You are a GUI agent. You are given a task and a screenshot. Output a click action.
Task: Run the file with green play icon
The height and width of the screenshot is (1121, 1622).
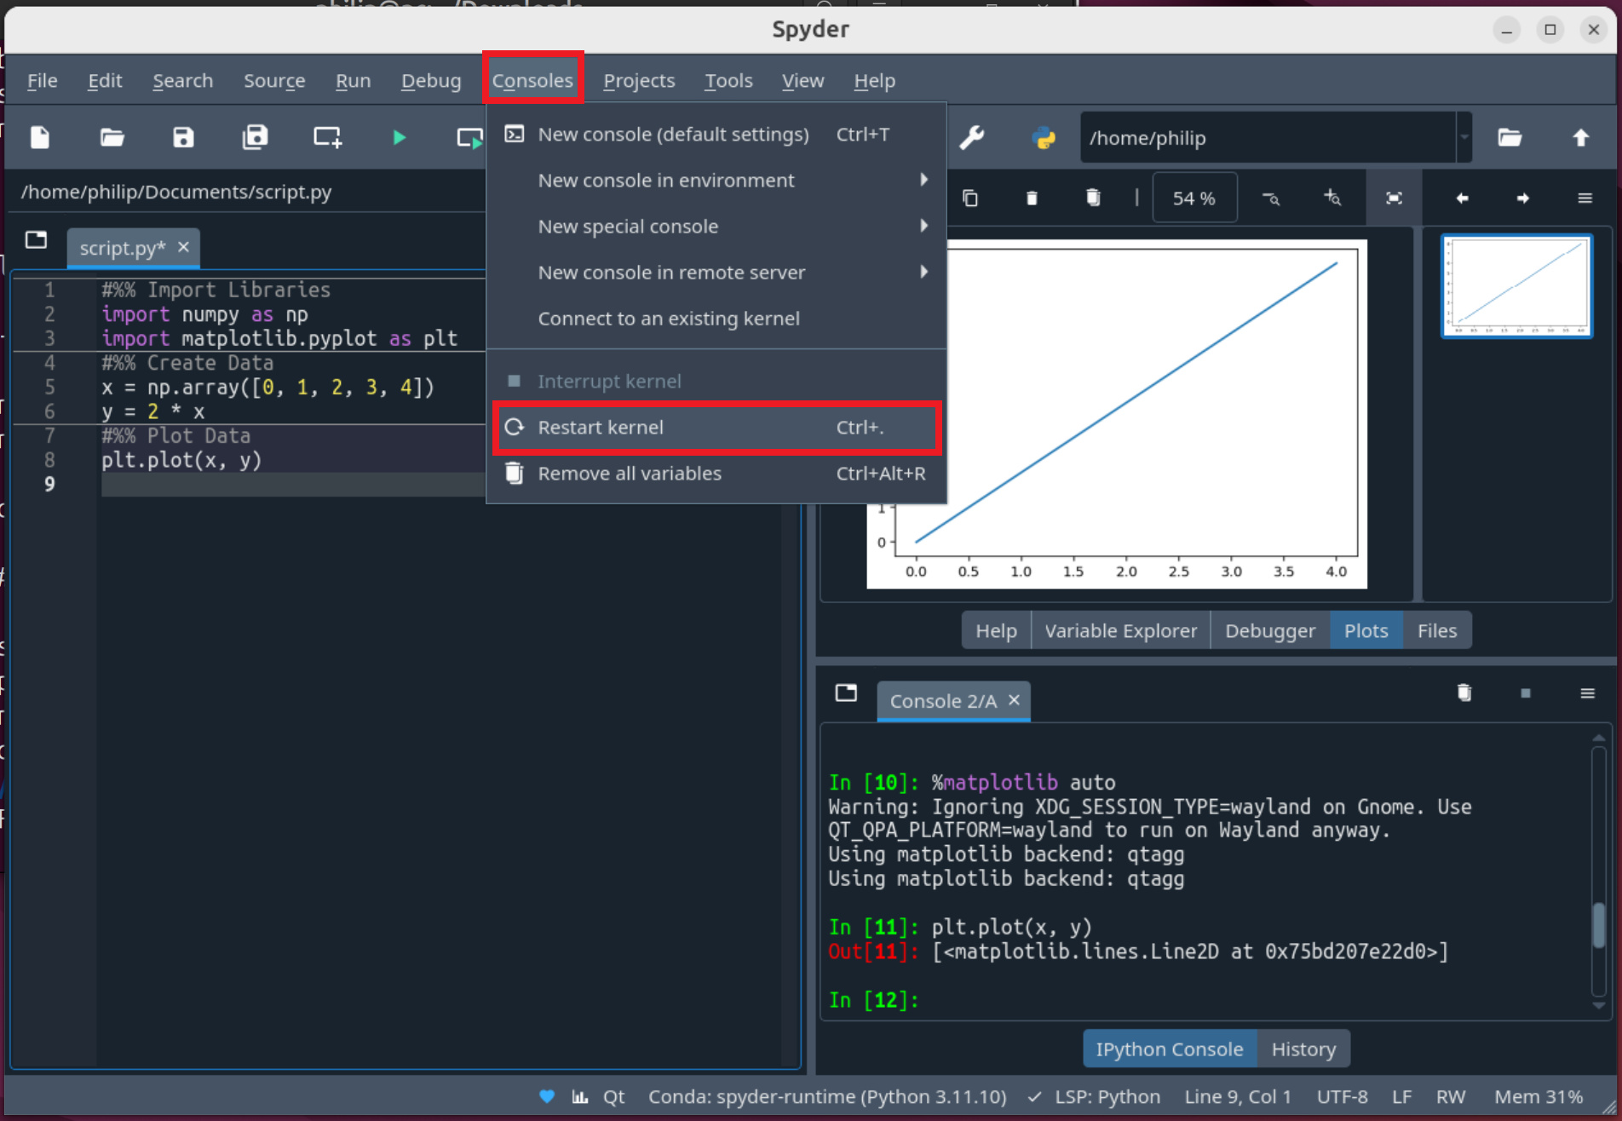[399, 137]
